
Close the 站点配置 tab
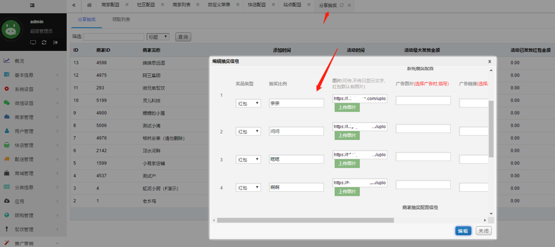(309, 5)
